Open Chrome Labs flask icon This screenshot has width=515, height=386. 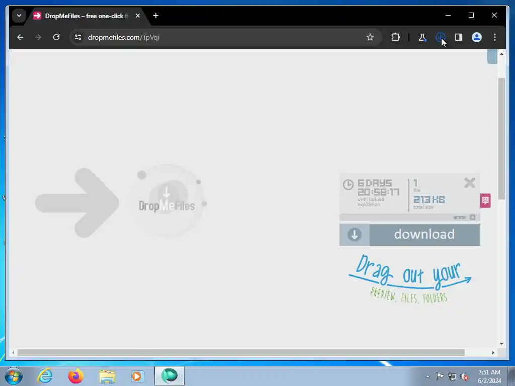point(422,37)
